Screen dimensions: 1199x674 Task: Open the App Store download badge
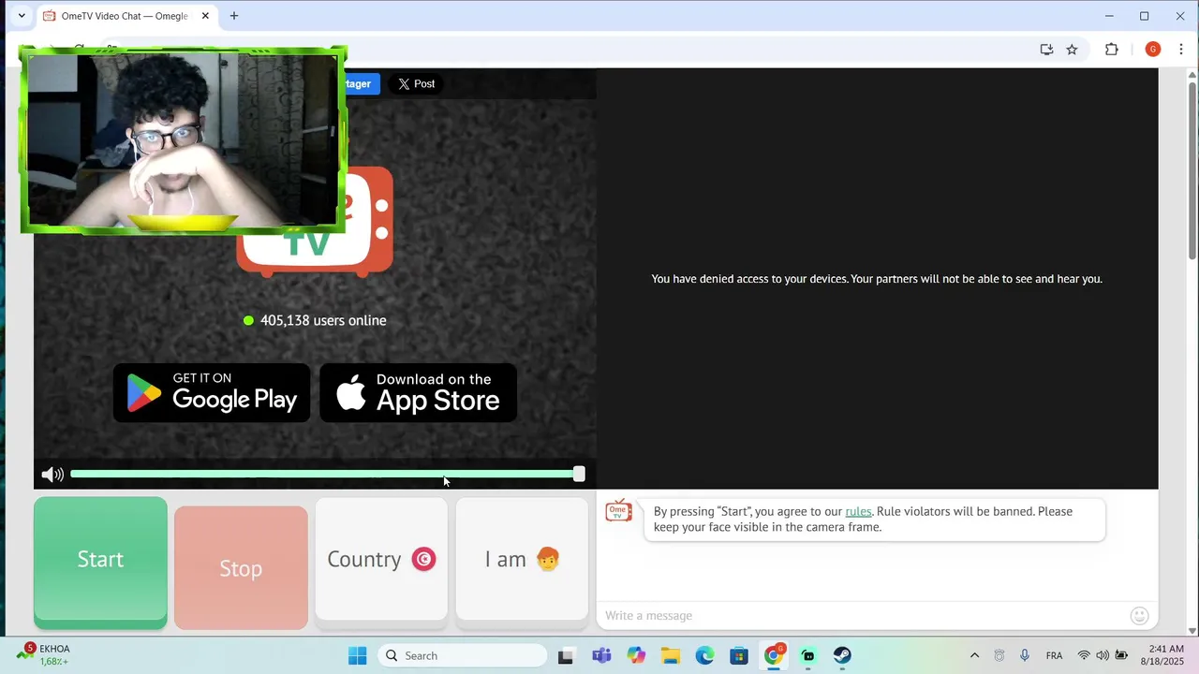[x=419, y=392]
